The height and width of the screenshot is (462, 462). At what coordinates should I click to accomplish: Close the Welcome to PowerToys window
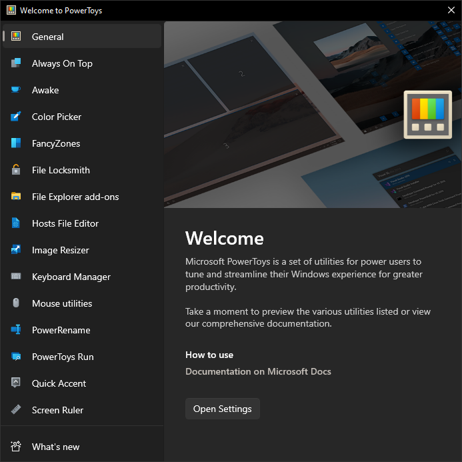click(451, 10)
